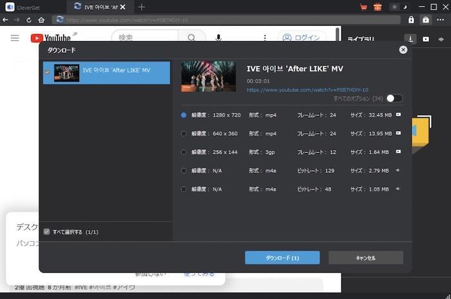The image size is (451, 299).
Task: Open the shopping cart icon
Action: pyautogui.click(x=363, y=7)
